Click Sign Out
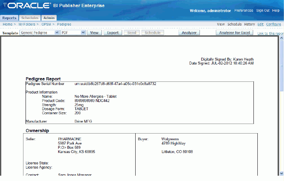The height and width of the screenshot is (181, 284). [x=263, y=11]
